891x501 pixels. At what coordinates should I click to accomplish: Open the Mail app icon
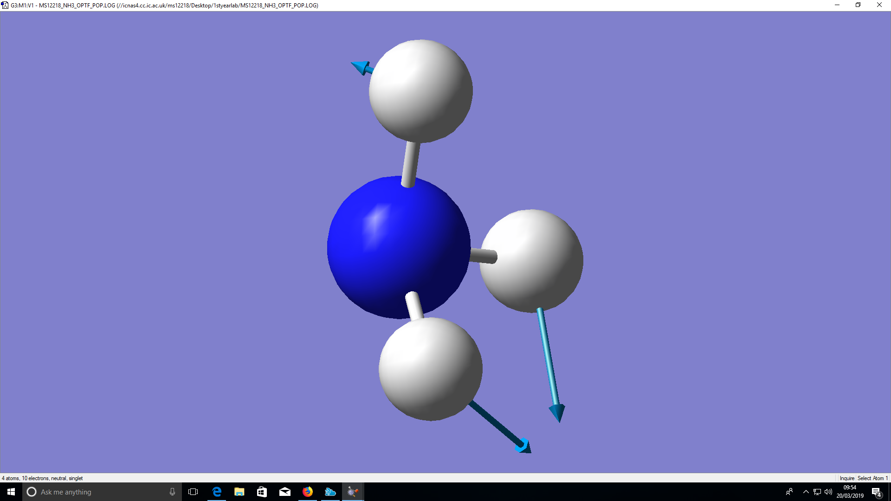click(x=284, y=492)
